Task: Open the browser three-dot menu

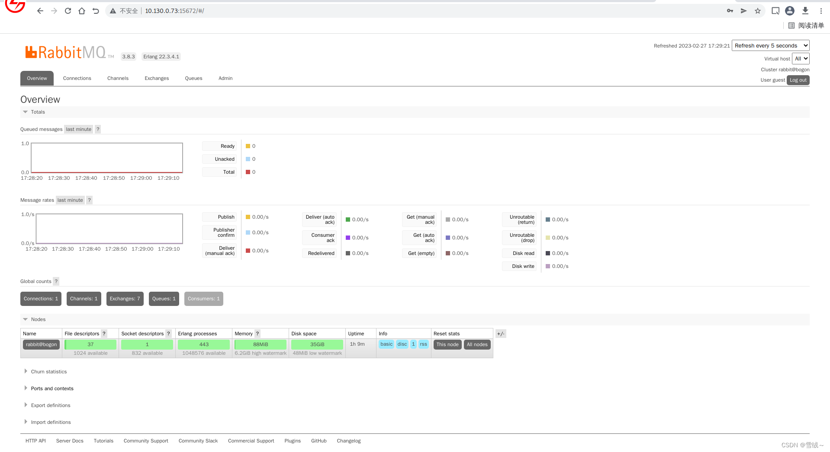Action: (x=821, y=11)
